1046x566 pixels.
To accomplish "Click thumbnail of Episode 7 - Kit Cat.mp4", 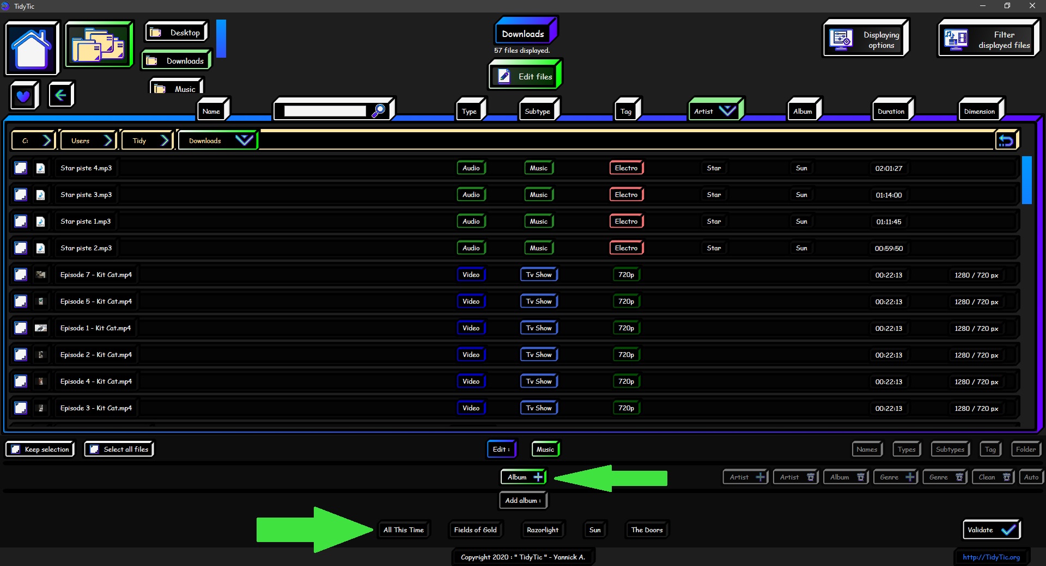I will [41, 275].
